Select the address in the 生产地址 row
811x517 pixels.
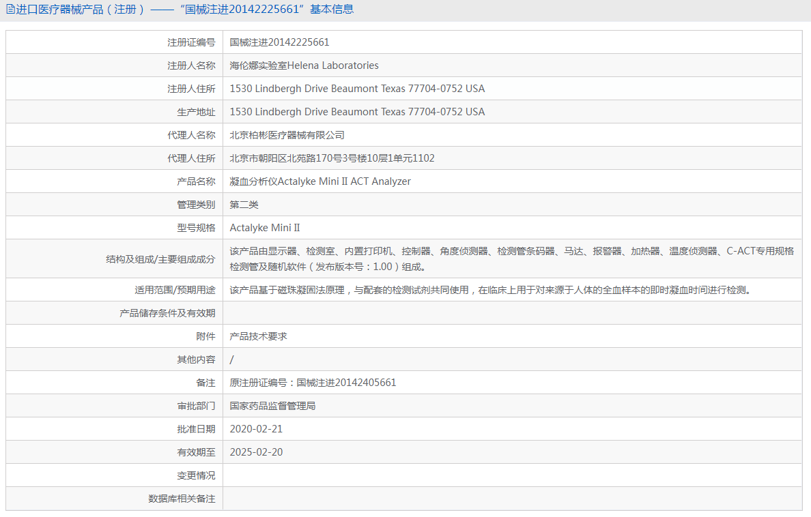(358, 112)
